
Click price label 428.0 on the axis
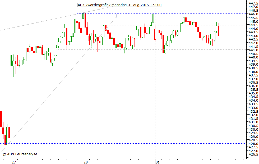[x=253, y=144]
